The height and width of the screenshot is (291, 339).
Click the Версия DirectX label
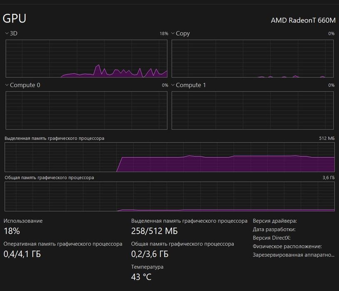(272, 238)
